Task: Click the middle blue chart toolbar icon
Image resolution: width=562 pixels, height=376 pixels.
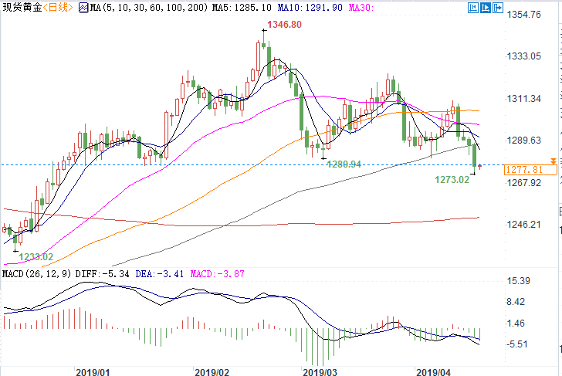Action: (x=484, y=8)
